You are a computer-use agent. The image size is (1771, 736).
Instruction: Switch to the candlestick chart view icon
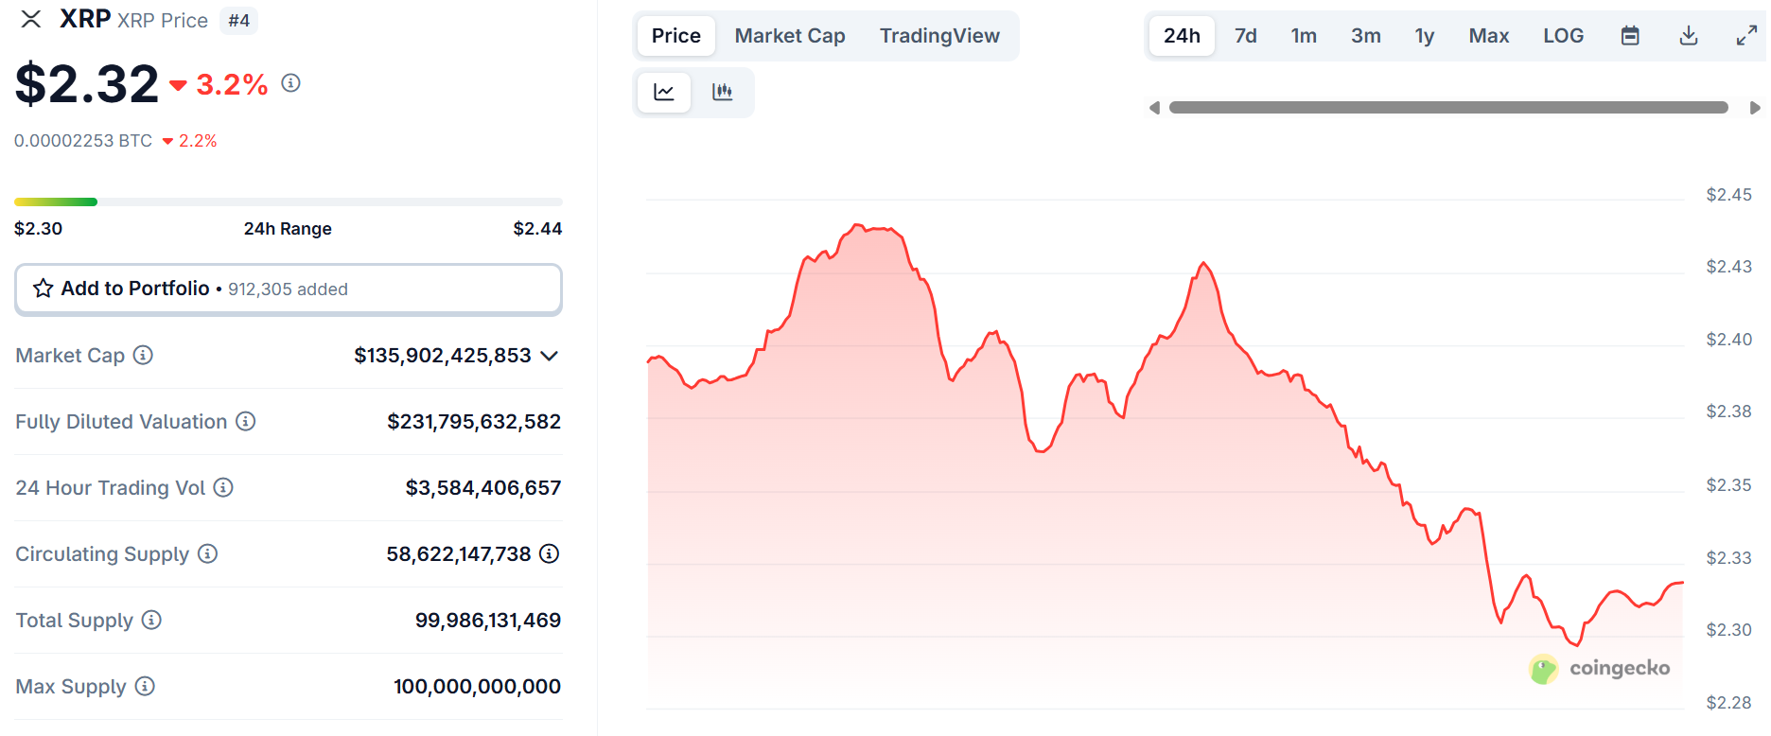[x=723, y=92]
